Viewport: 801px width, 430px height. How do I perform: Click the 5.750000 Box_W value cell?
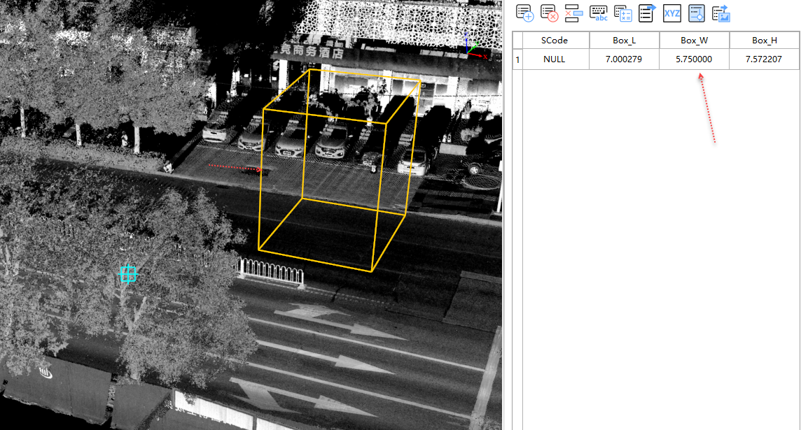coord(694,59)
